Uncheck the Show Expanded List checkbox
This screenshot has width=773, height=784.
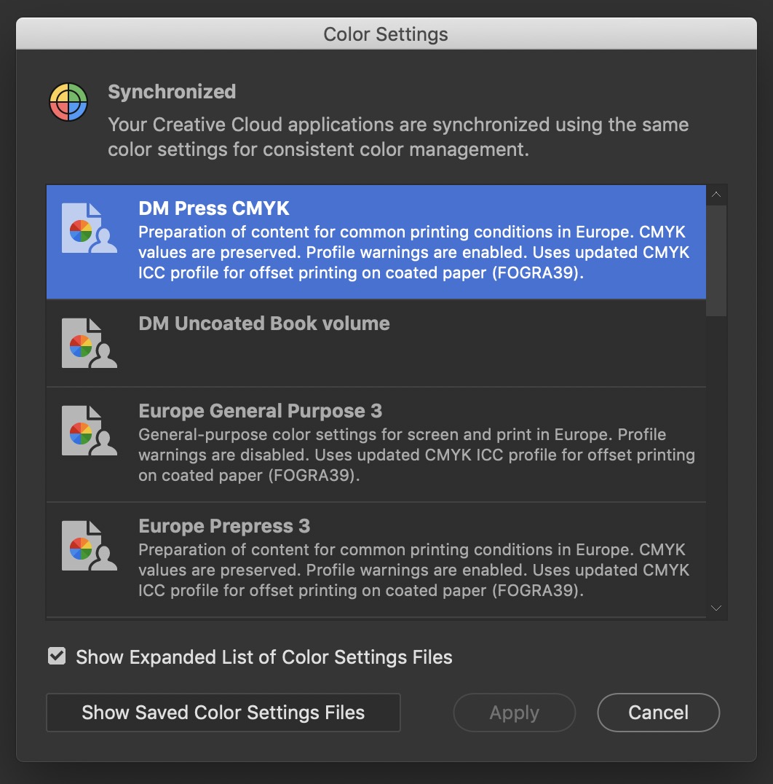coord(57,656)
